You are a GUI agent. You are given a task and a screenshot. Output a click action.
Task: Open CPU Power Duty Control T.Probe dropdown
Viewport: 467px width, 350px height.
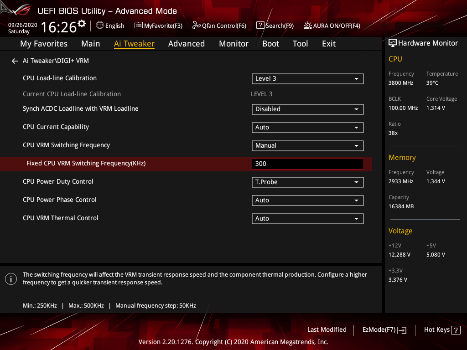point(308,182)
